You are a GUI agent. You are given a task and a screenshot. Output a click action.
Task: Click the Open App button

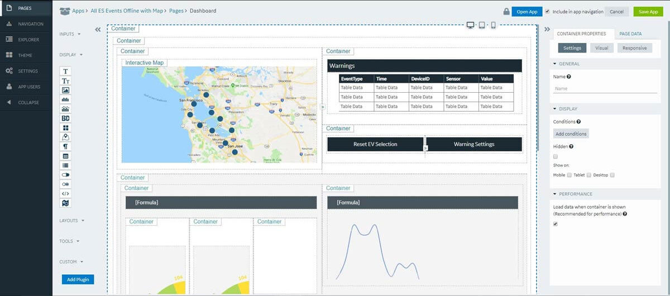[x=527, y=12]
